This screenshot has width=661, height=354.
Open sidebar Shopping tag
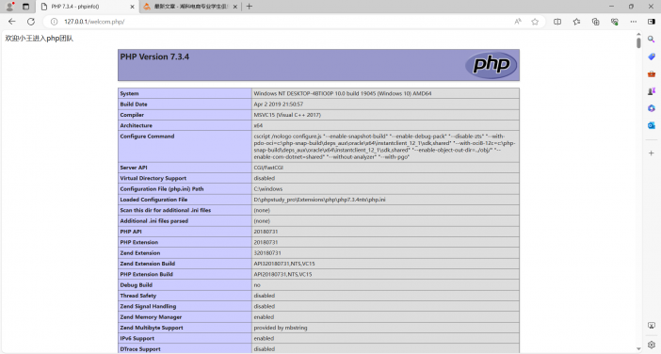click(652, 56)
